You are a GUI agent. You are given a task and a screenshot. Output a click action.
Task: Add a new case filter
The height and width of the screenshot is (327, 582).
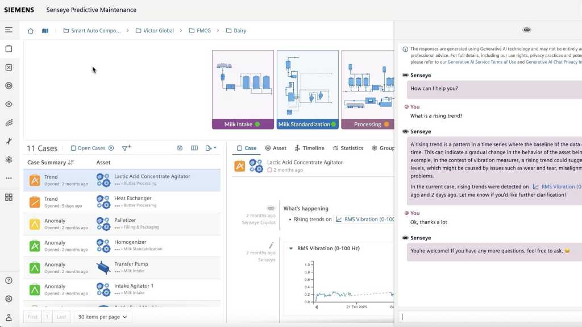pyautogui.click(x=126, y=148)
